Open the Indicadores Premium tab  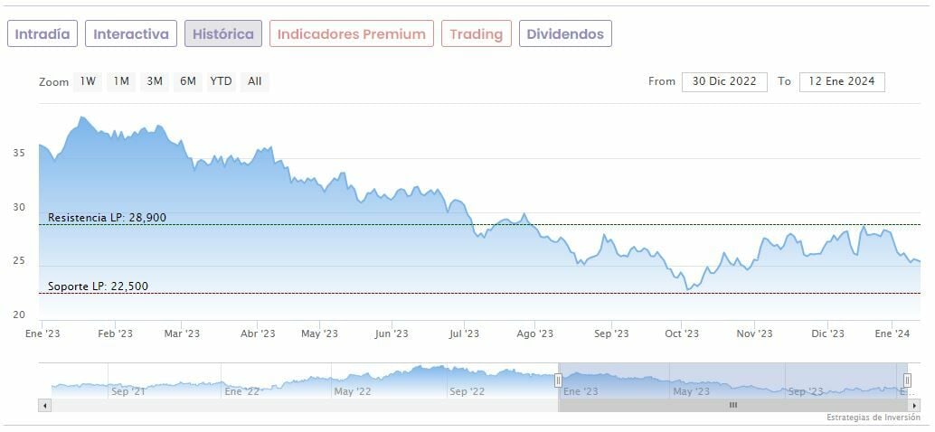pos(351,34)
